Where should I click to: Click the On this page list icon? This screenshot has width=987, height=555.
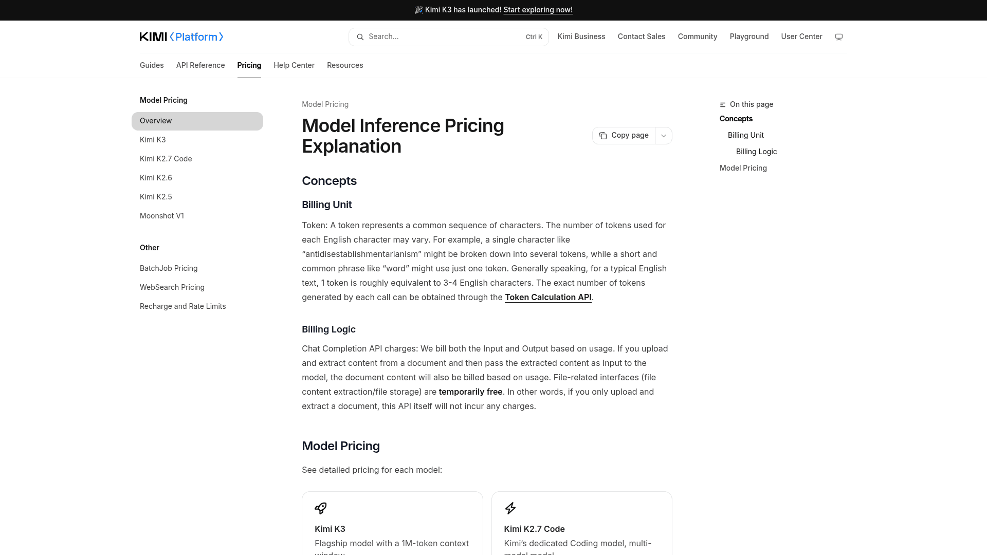(723, 105)
